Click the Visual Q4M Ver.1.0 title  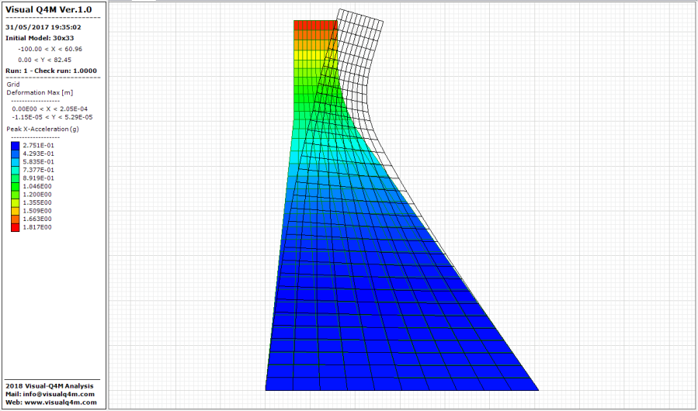[49, 10]
